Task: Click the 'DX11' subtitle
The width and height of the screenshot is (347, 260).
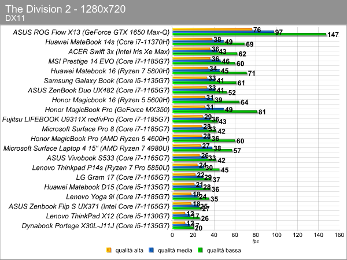Action: [x=15, y=18]
